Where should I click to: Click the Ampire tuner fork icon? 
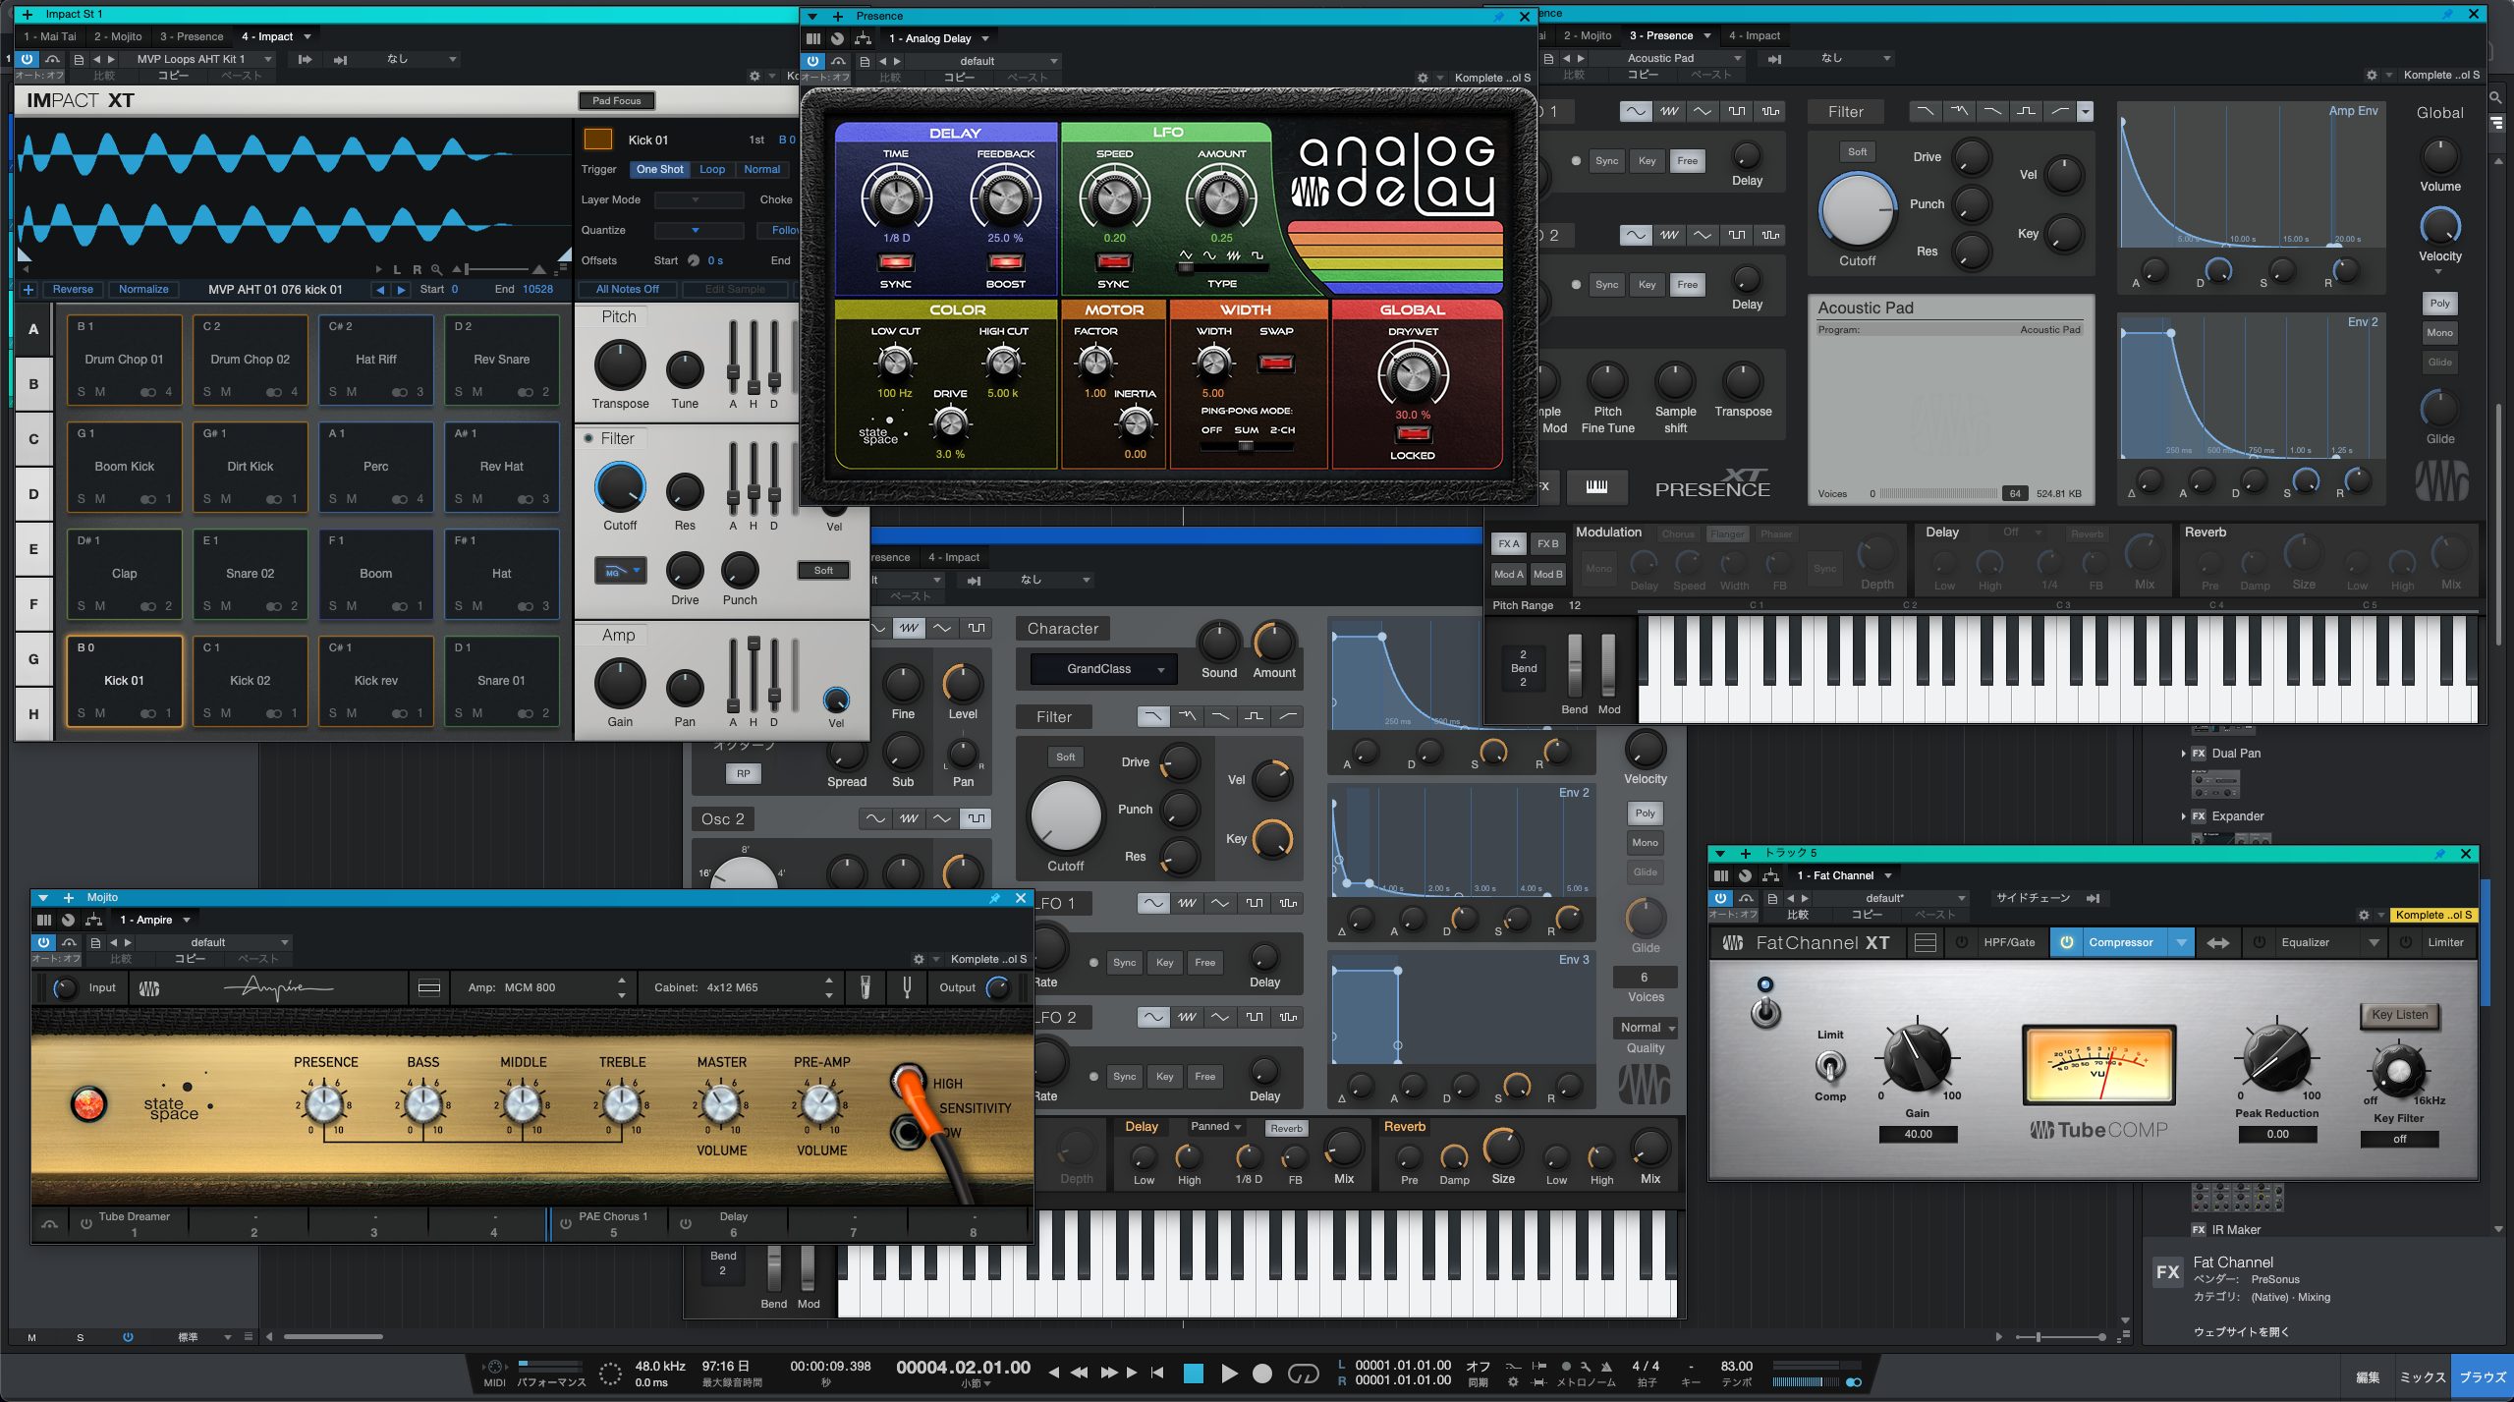click(x=907, y=986)
